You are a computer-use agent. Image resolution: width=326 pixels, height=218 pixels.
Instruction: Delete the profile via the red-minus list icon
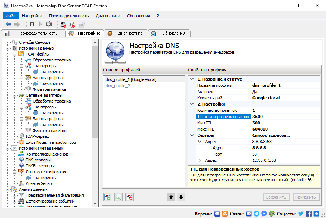coord(129,197)
